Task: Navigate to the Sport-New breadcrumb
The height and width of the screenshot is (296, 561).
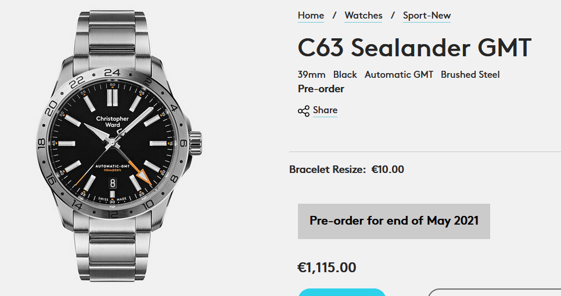Action: [x=427, y=16]
